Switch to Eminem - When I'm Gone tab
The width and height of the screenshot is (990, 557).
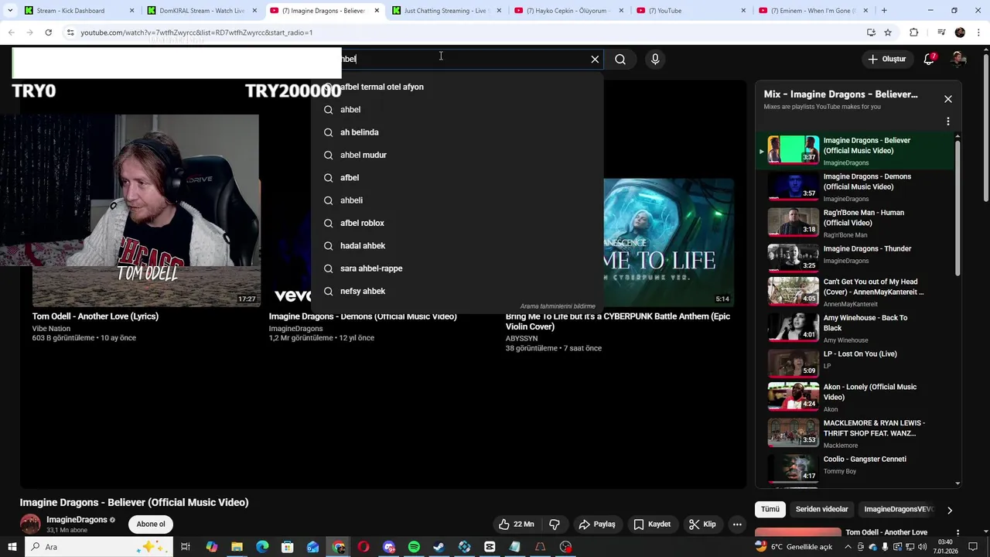[814, 11]
